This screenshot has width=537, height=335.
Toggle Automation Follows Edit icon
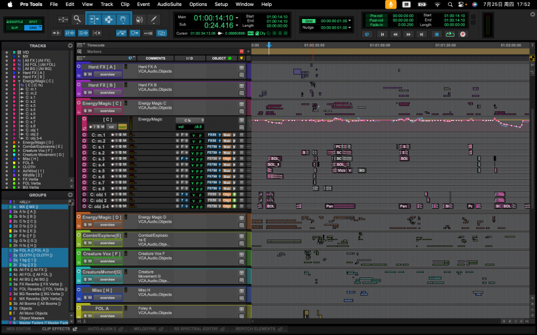(x=121, y=33)
